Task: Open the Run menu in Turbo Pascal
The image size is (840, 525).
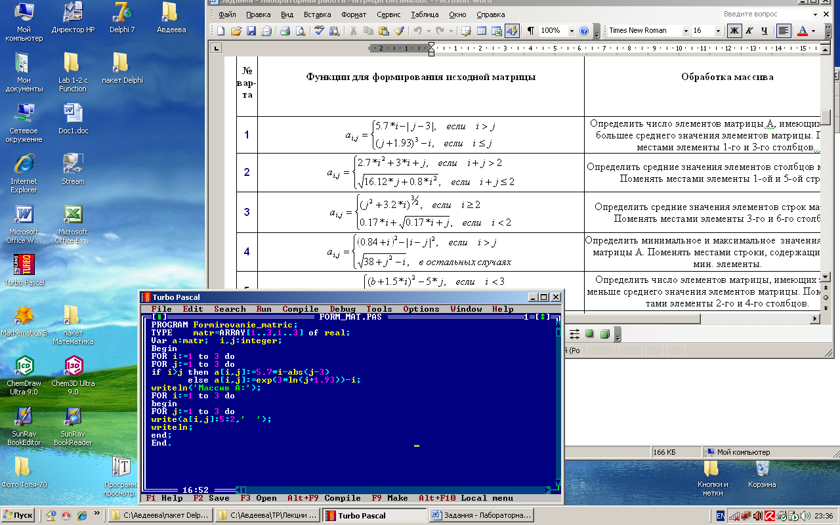Action: (264, 309)
